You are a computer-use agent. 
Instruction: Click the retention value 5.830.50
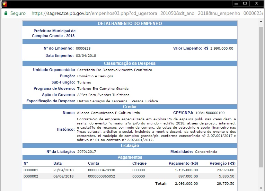pos(227,176)
